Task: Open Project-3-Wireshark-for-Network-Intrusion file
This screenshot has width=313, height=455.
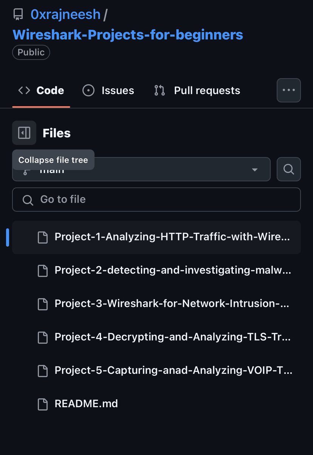Action: [x=156, y=304]
